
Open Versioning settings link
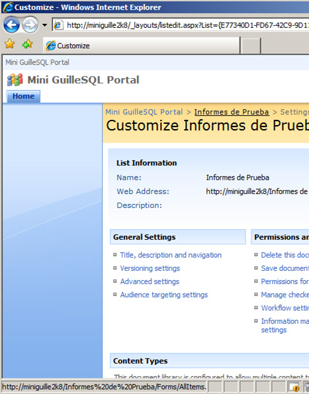click(x=150, y=268)
